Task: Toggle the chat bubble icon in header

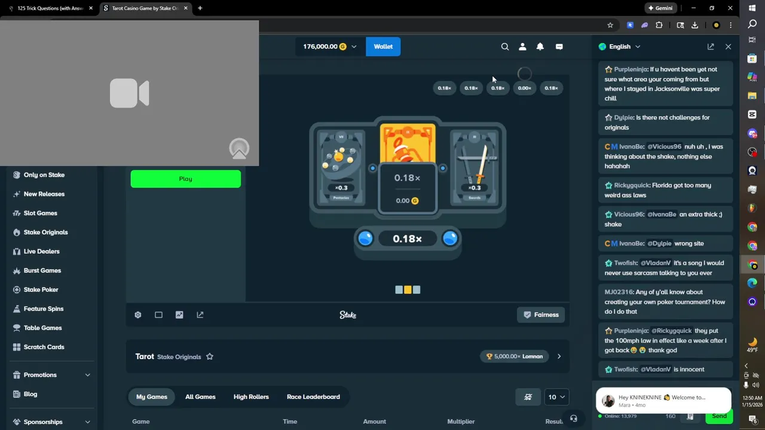Action: pos(559,47)
